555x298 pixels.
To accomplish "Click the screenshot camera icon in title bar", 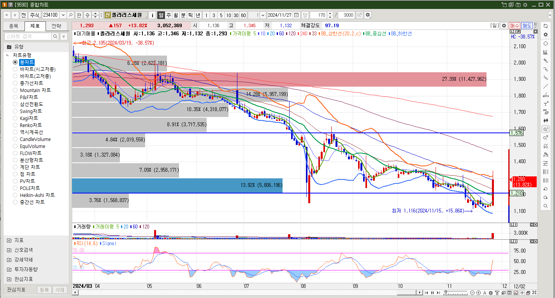I will point(518,5).
